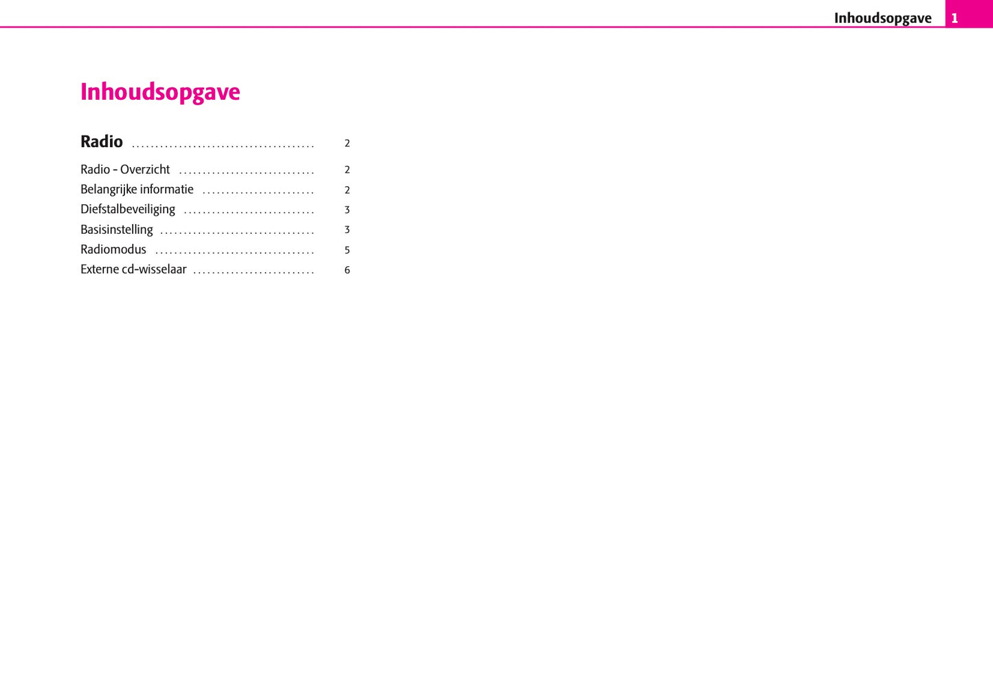Screen dimensions: 993x700
Task: Click page number 2 beside bold Radio heading
Action: pyautogui.click(x=347, y=144)
